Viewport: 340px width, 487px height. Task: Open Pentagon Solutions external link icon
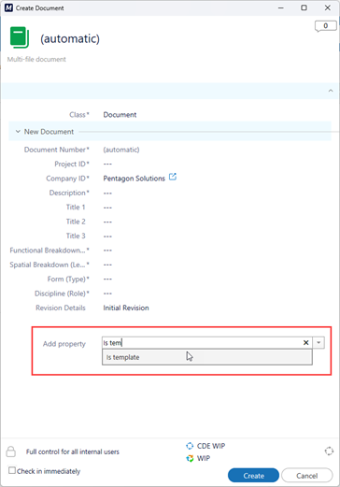(x=173, y=177)
